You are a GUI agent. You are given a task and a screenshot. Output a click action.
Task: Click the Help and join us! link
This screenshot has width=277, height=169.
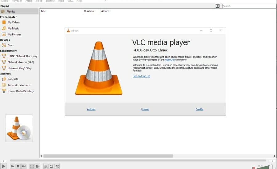pyautogui.click(x=141, y=76)
